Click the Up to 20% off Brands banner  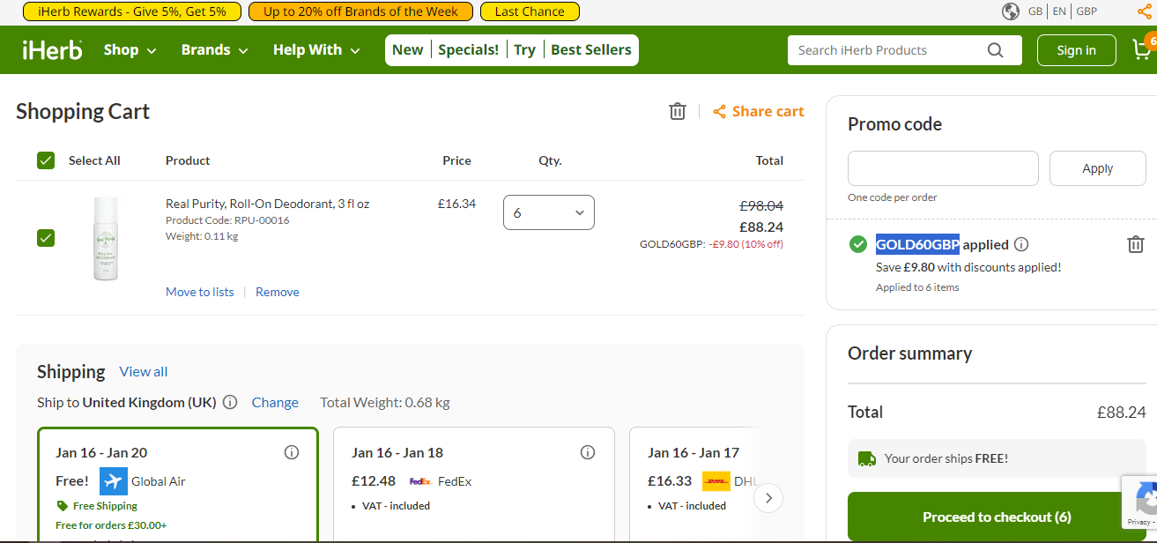[360, 11]
